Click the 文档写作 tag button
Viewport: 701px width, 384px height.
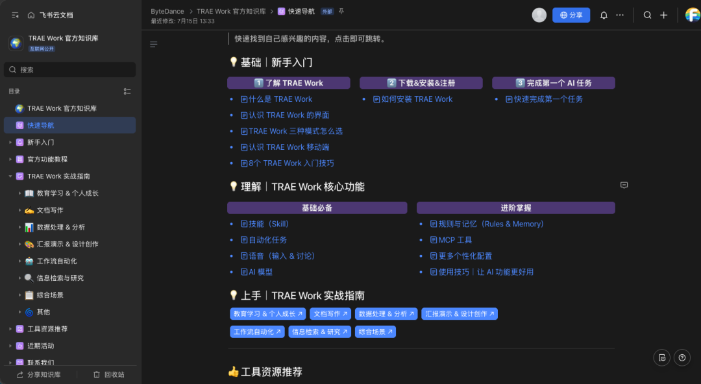(330, 314)
